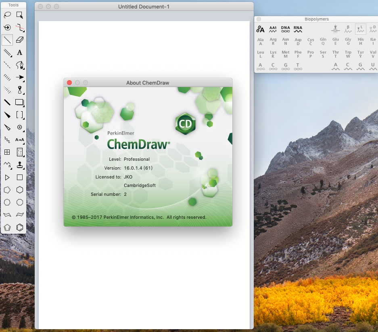Select the Marquee selection tool
378x332 pixels.
pyautogui.click(x=20, y=15)
